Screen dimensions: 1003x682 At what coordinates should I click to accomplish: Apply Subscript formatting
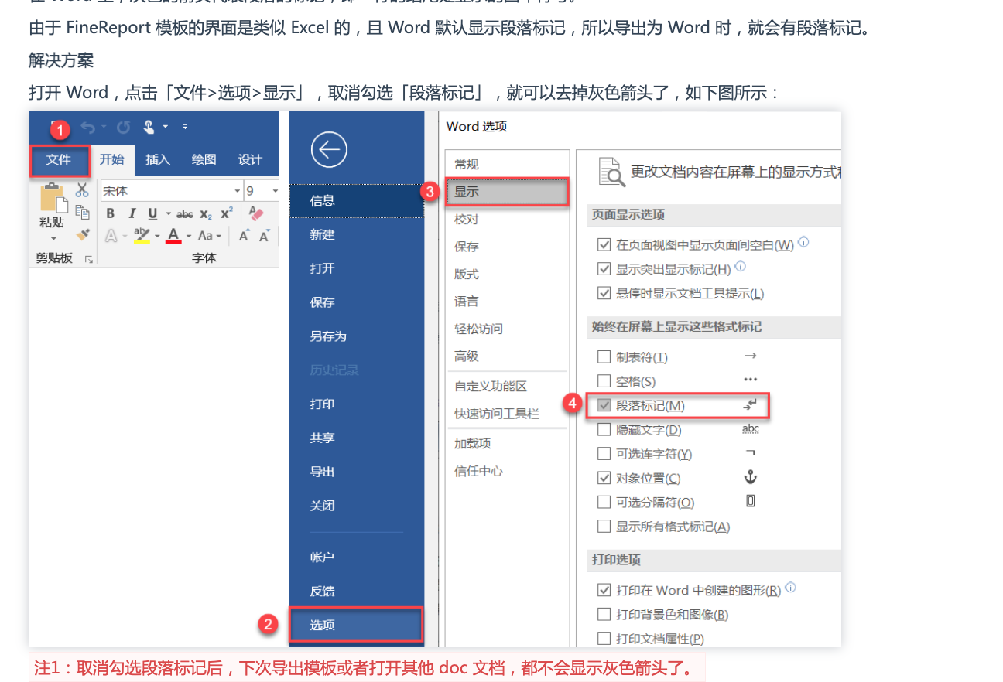click(206, 215)
